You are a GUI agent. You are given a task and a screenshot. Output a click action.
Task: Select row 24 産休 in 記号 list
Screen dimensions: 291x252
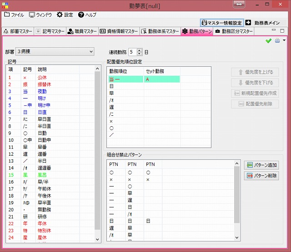pos(50,237)
